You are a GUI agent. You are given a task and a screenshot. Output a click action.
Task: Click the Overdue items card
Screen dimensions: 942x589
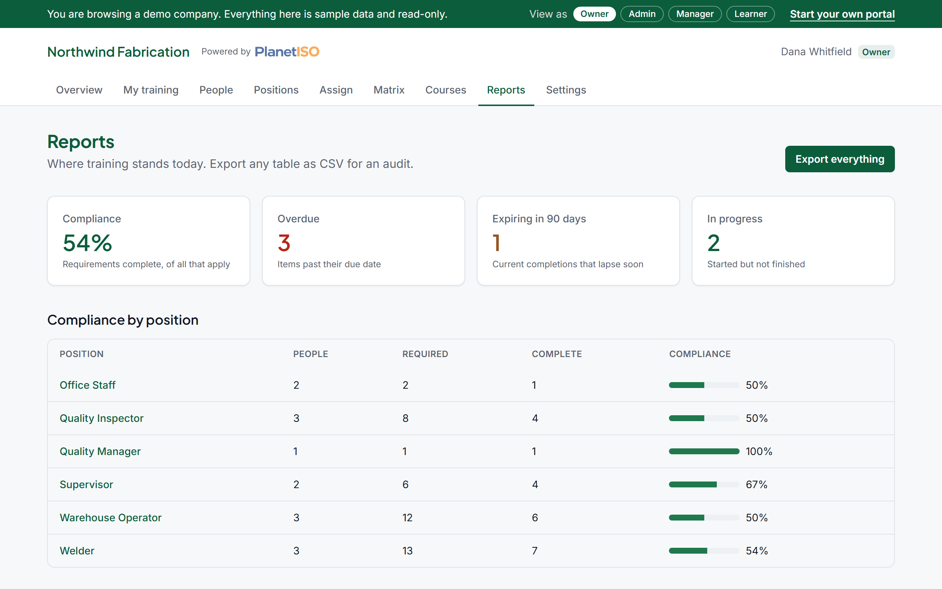363,241
